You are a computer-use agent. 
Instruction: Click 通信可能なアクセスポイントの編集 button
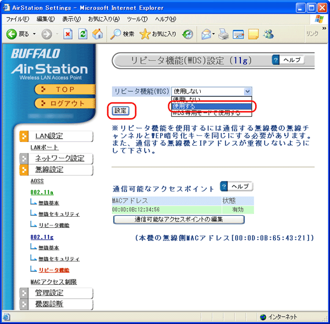[179, 219]
